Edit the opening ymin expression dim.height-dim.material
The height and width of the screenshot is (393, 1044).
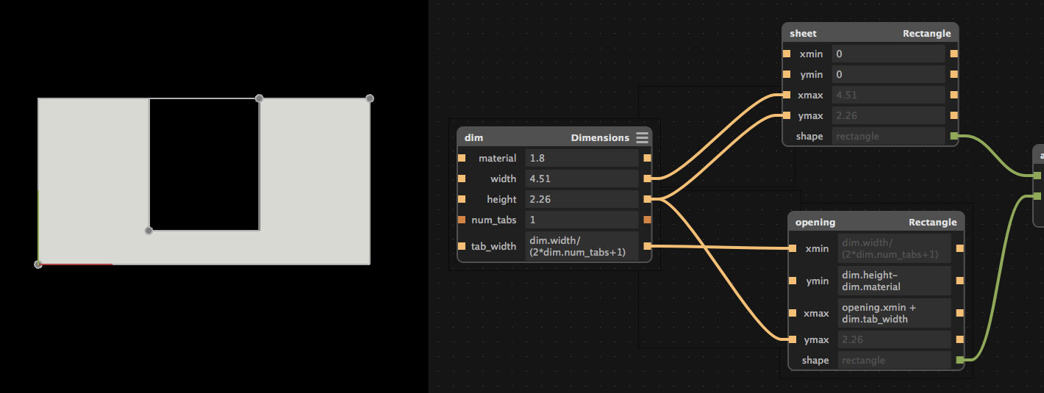pyautogui.click(x=895, y=281)
